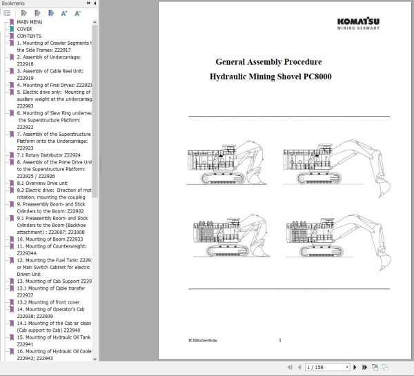Open bookmark 12. Mounting the Fuel Tank
The width and height of the screenshot is (414, 376).
54,267
